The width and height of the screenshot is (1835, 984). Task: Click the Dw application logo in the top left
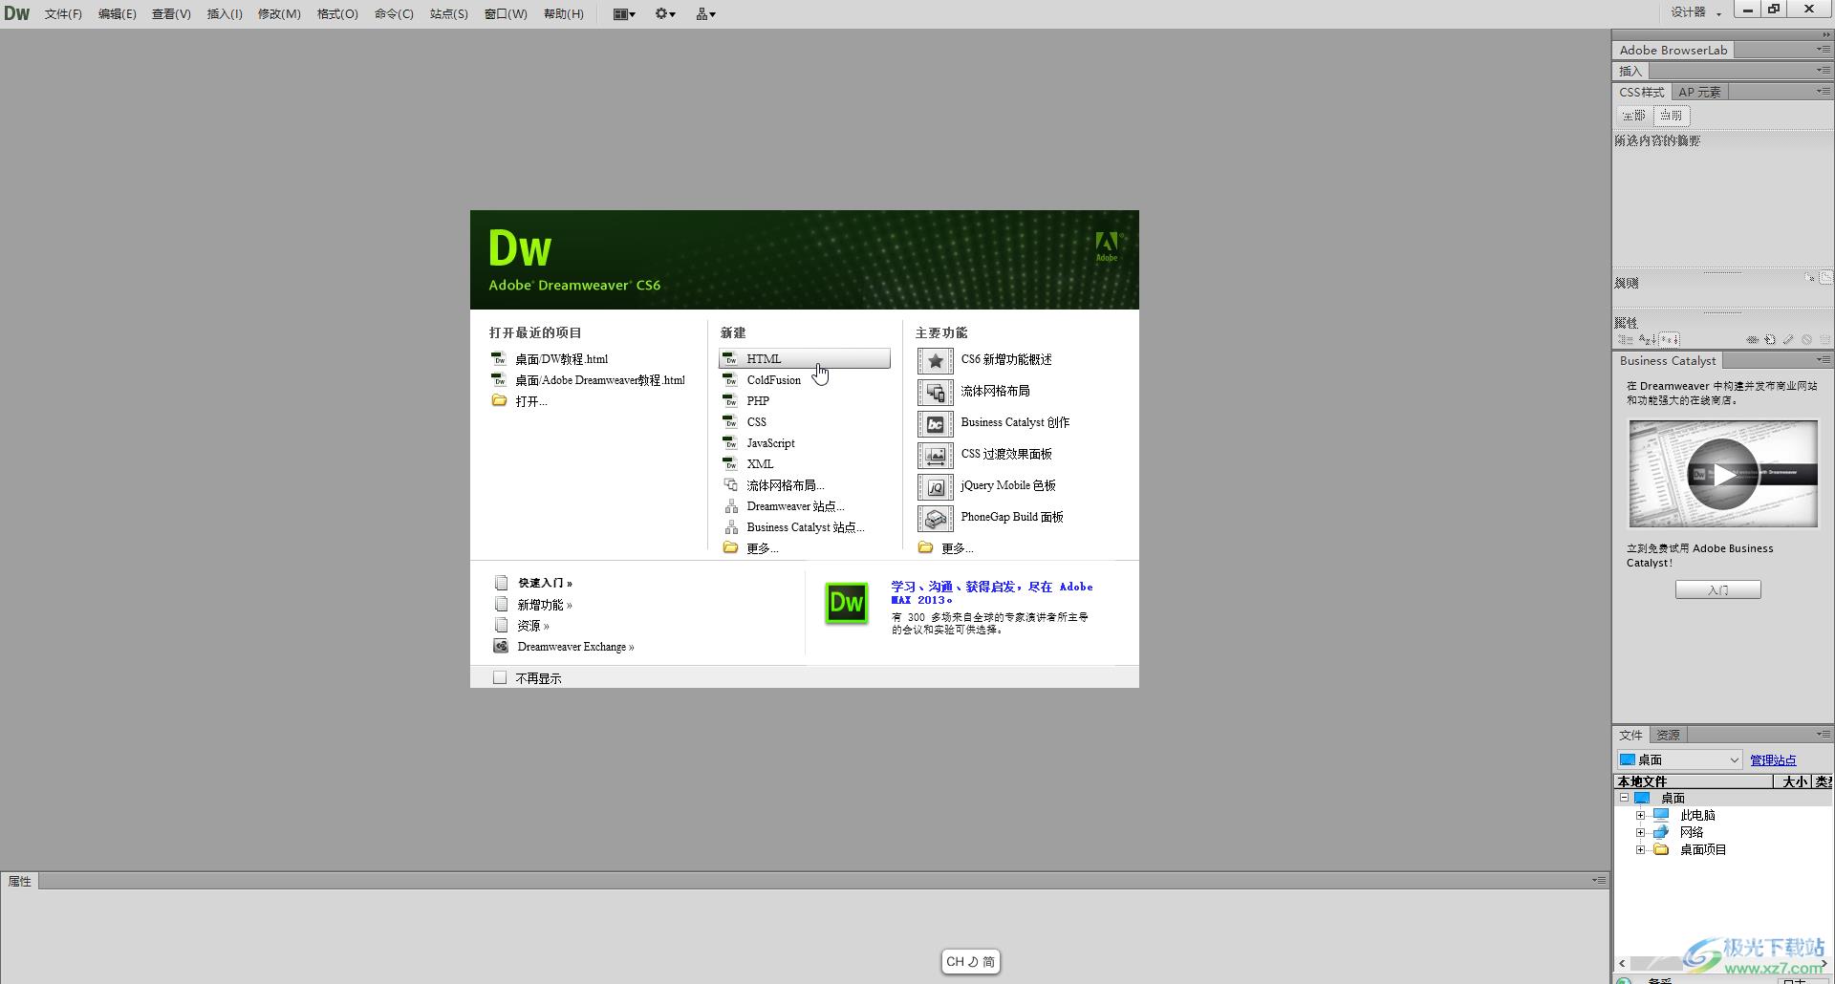pos(17,13)
